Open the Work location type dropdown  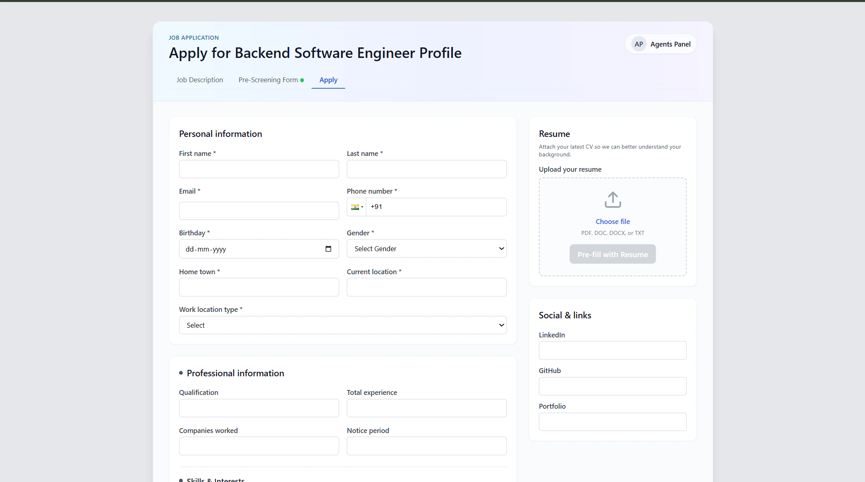(x=342, y=325)
